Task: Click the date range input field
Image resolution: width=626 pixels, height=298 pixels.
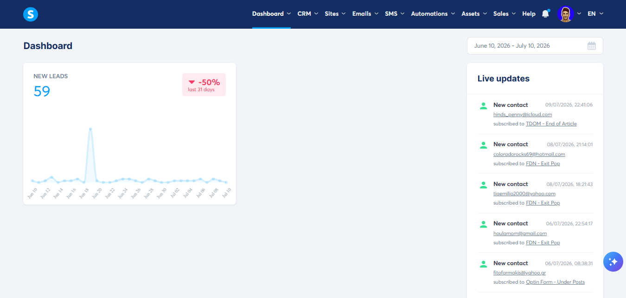Action: click(535, 46)
